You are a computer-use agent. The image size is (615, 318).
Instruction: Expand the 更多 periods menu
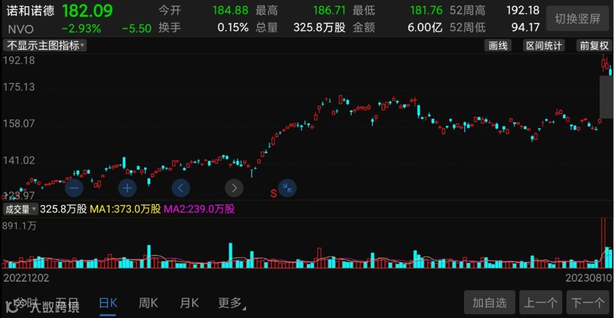(x=231, y=303)
